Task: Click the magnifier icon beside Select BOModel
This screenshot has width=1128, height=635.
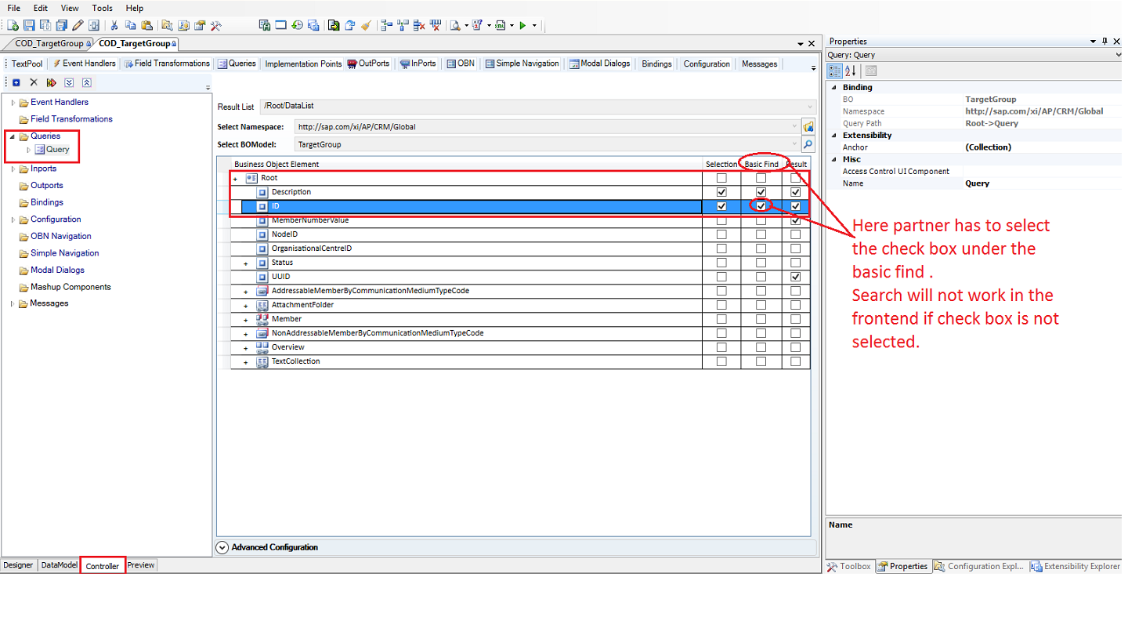Action: click(x=808, y=144)
